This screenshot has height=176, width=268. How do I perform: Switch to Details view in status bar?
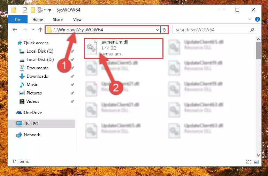click(x=248, y=162)
